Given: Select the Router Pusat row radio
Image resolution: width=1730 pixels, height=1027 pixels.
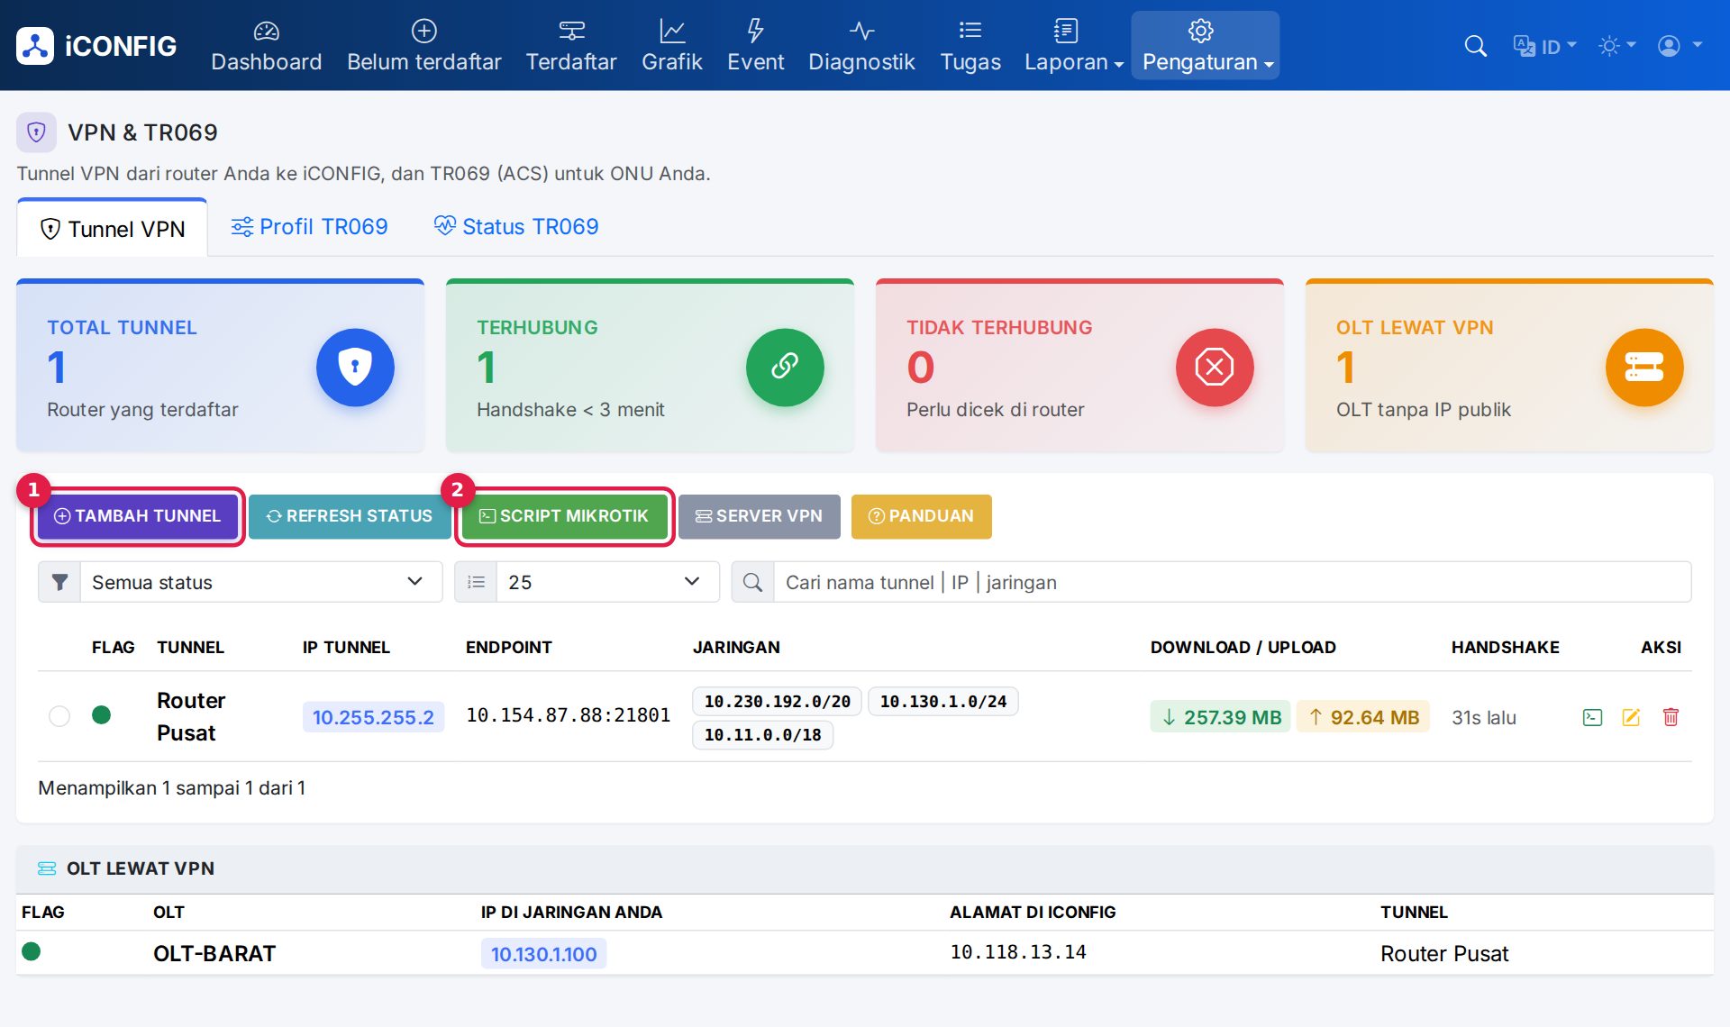Looking at the screenshot, I should tap(59, 716).
